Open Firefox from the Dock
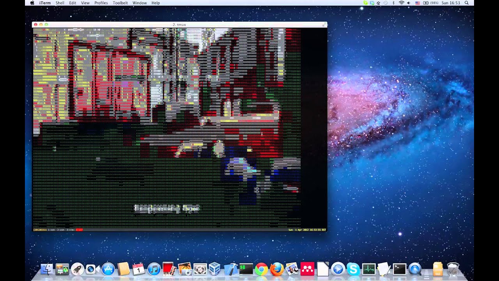This screenshot has height=281, width=499. [x=277, y=269]
